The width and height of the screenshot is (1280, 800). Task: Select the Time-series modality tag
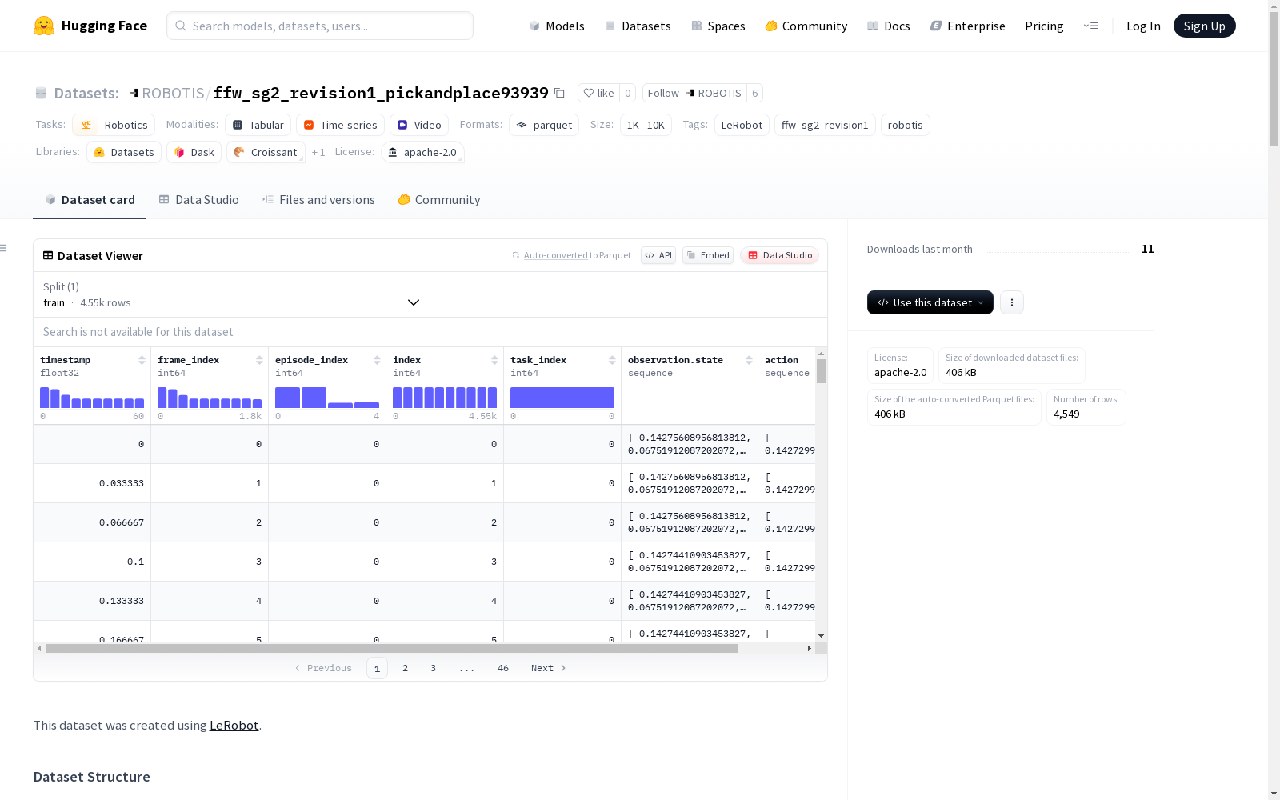point(340,125)
